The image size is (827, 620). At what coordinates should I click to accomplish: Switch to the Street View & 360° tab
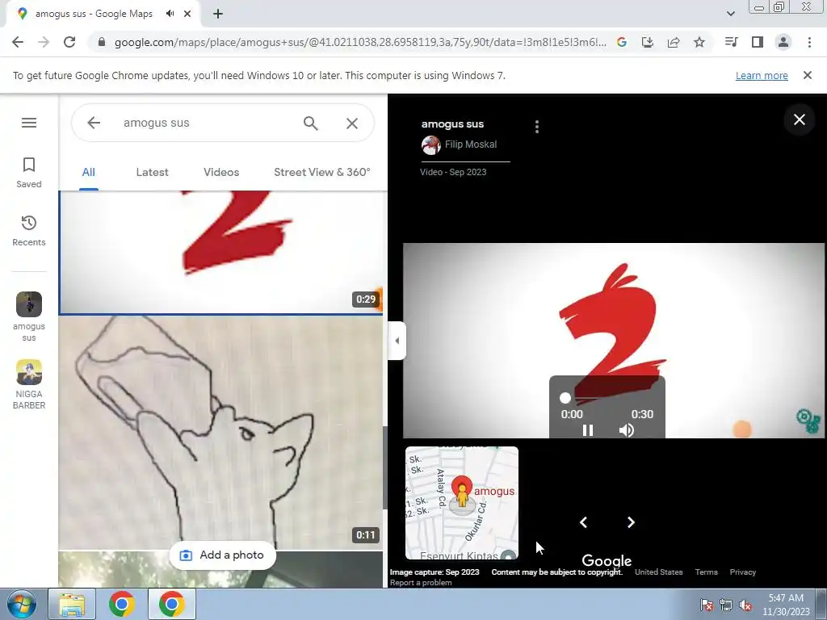tap(322, 173)
